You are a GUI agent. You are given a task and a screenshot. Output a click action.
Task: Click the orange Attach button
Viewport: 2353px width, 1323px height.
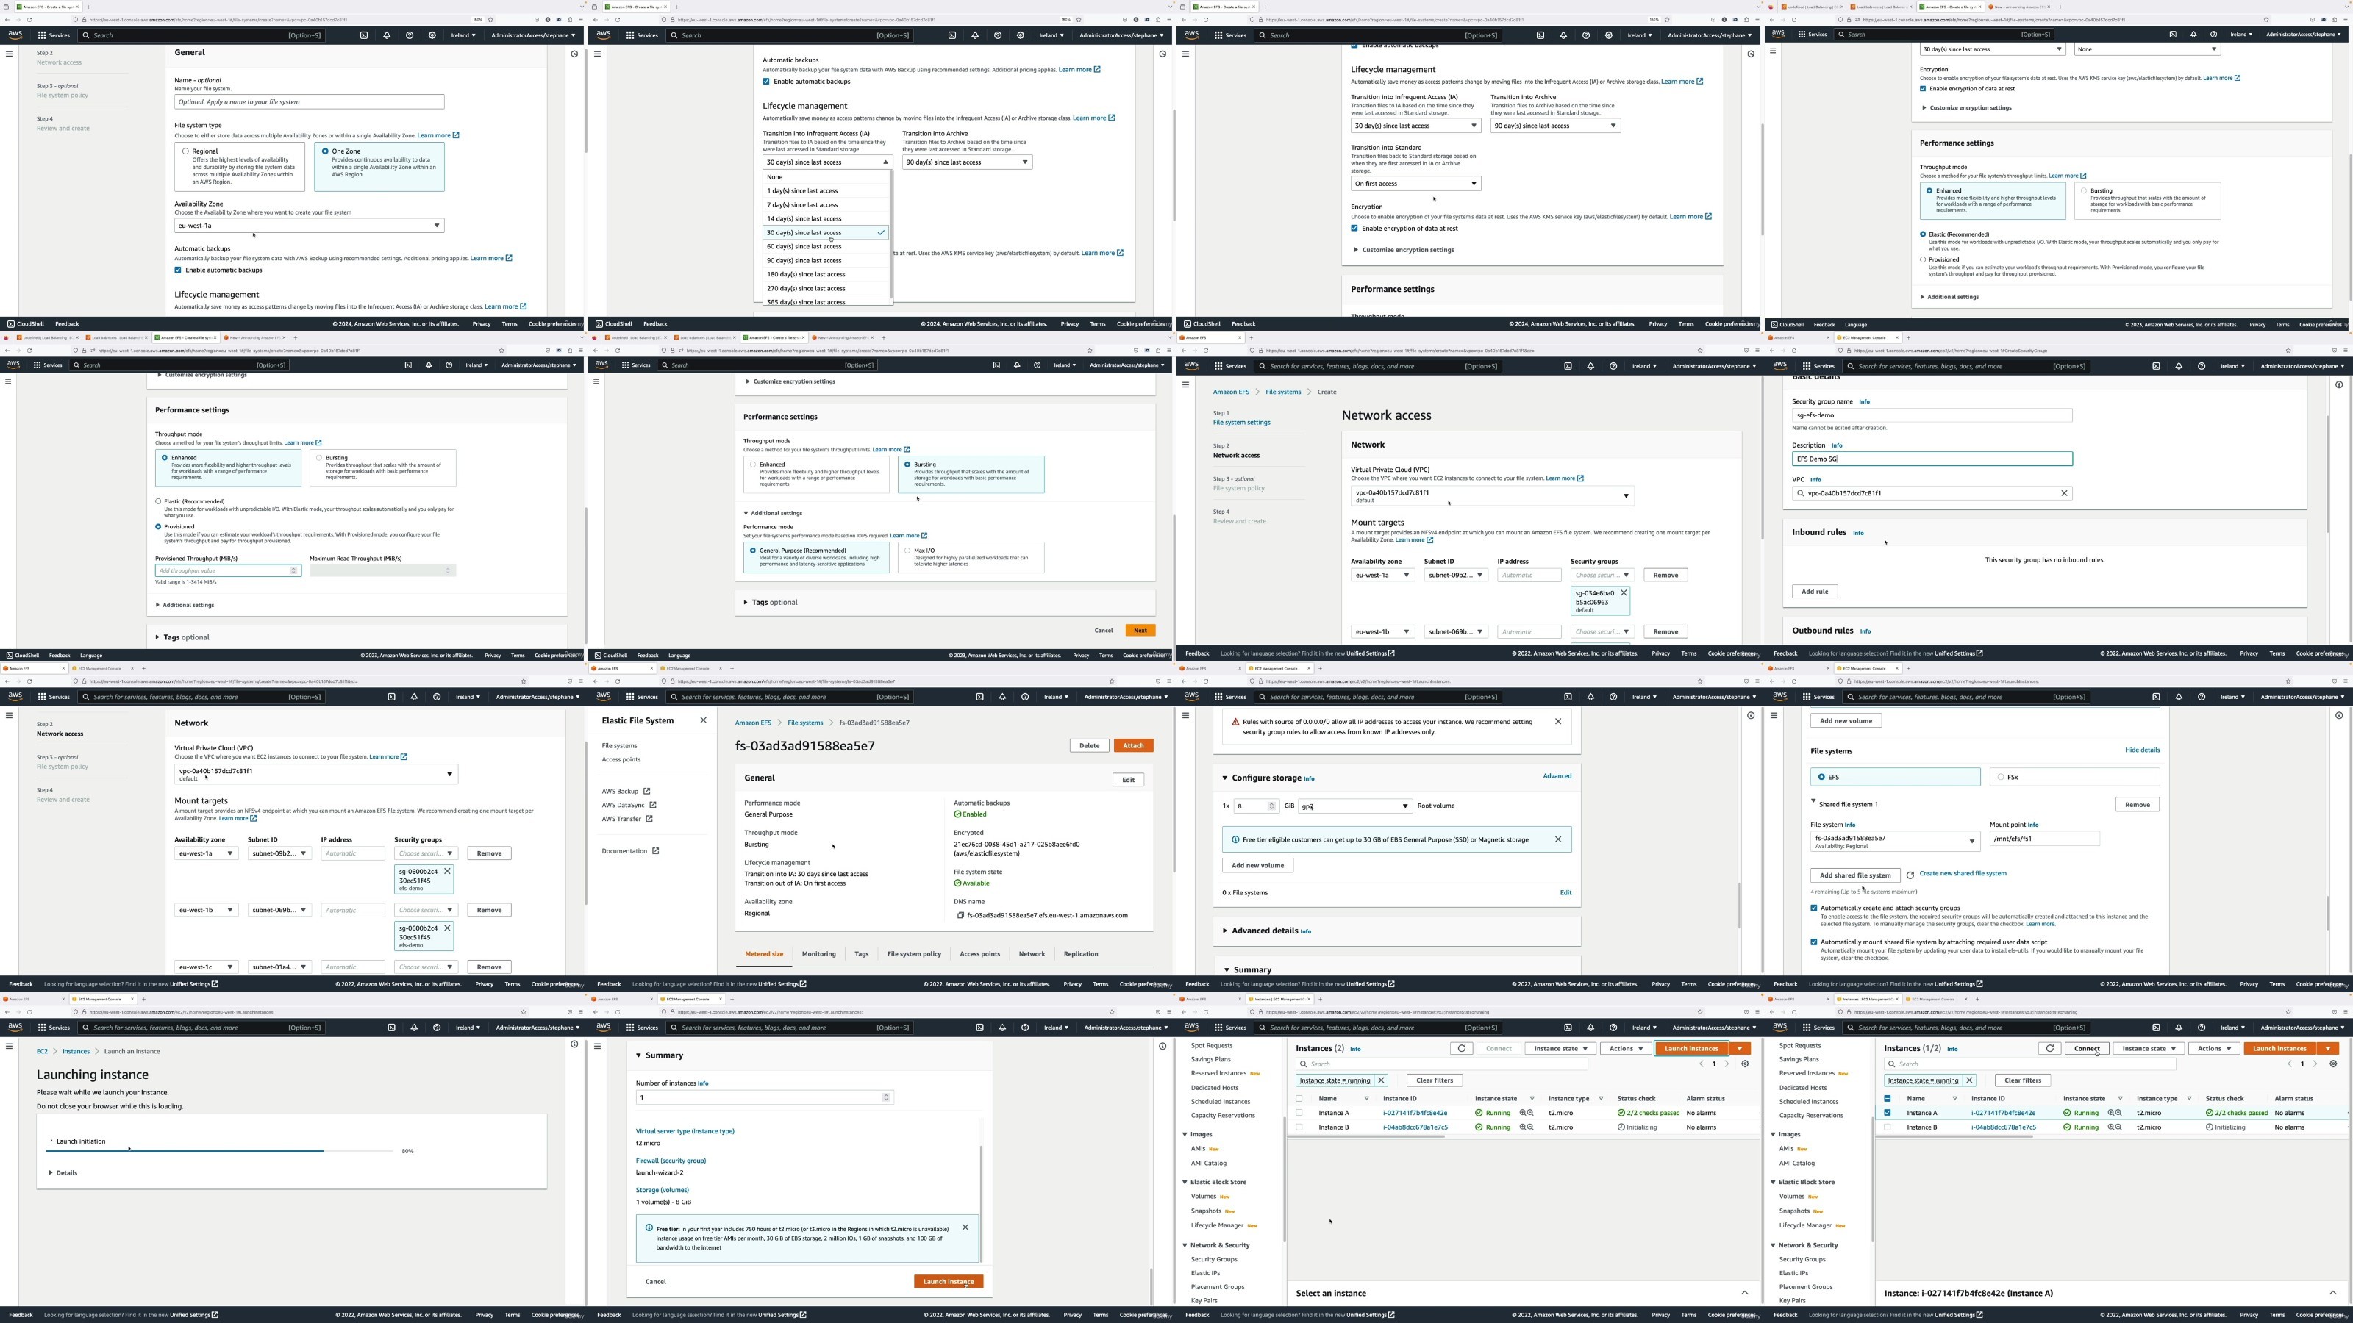(1132, 745)
